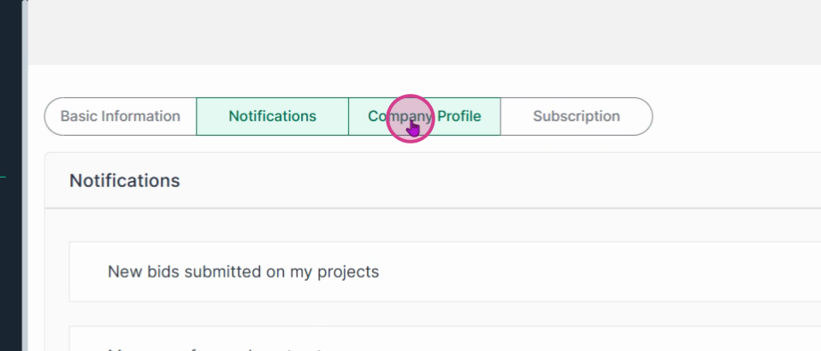Click the blank area right of Subscription tab
Screen dimensions: 821x351
[735, 116]
